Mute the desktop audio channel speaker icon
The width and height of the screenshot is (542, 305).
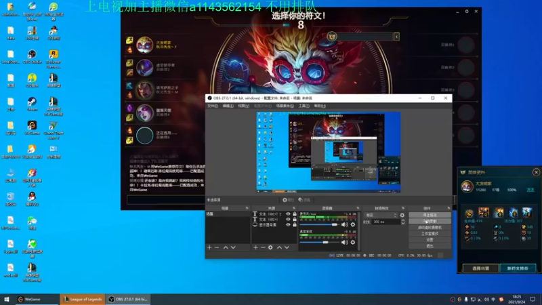coord(345,243)
